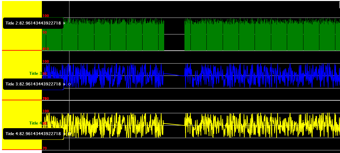Click the 70 axis value below the yellow chart

(x=45, y=148)
